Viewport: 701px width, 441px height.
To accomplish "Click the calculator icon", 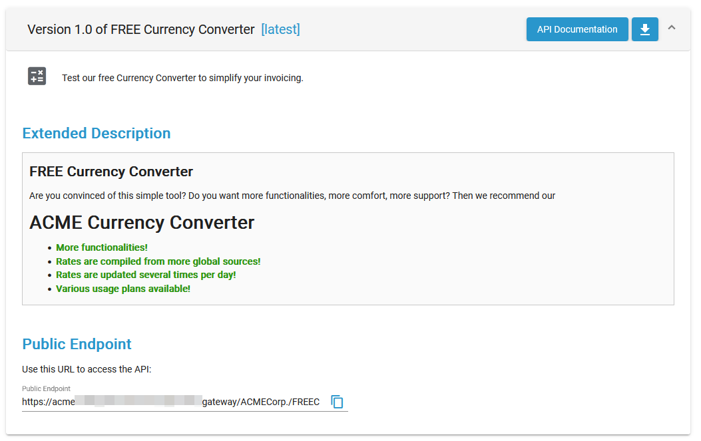I will [x=37, y=76].
